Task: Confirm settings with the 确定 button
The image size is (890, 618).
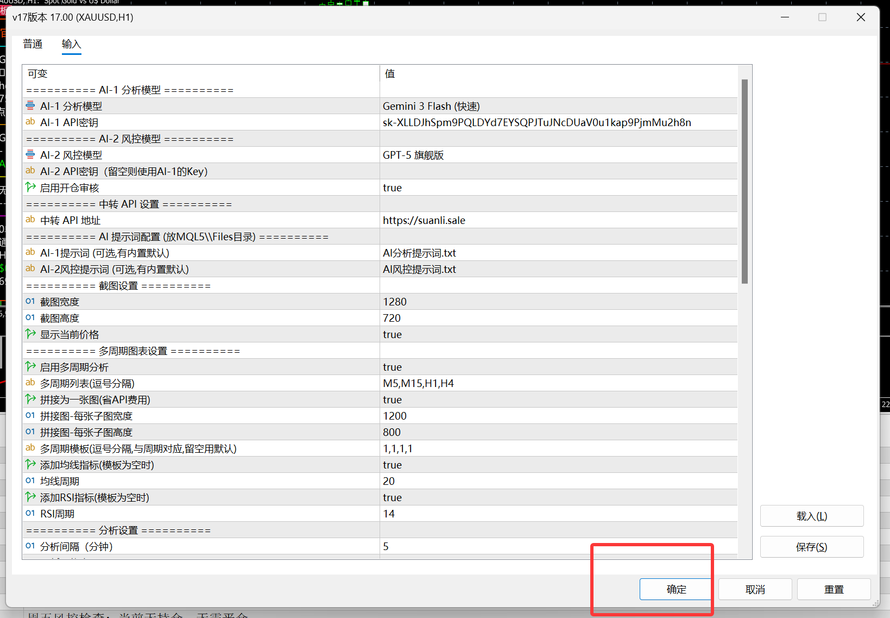Action: [x=676, y=589]
